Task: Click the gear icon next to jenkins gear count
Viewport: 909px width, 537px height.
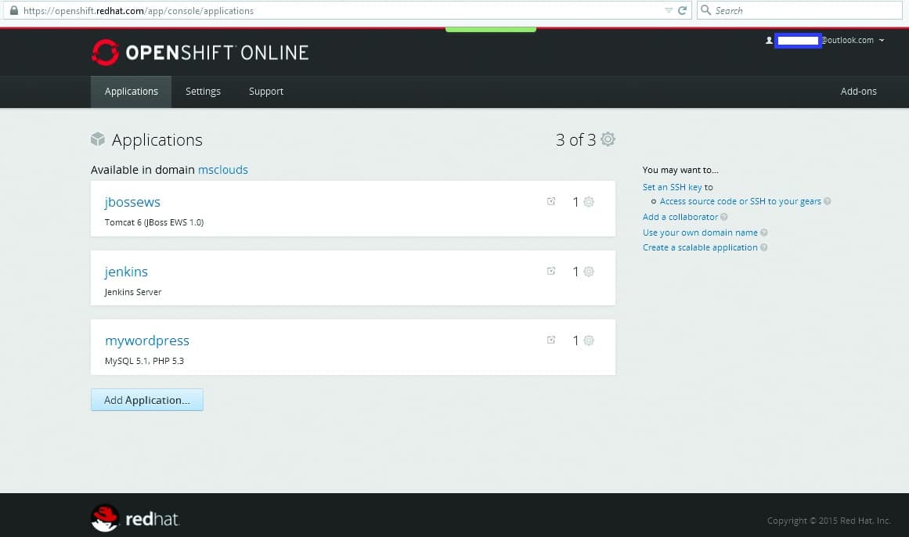Action: pyautogui.click(x=589, y=271)
